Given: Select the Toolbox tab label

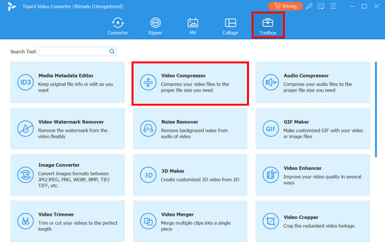Looking at the screenshot, I should pos(268,33).
